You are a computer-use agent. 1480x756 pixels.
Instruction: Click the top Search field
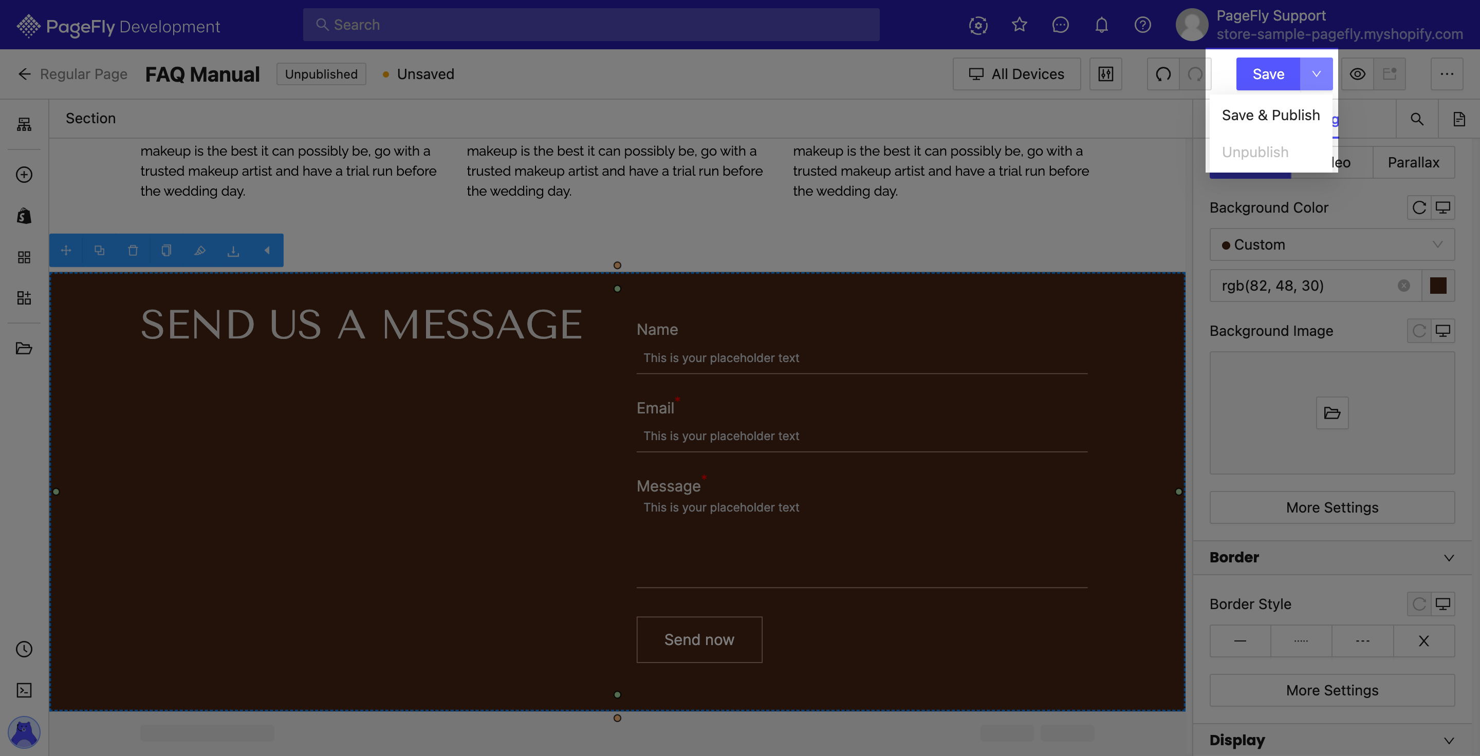pos(591,25)
